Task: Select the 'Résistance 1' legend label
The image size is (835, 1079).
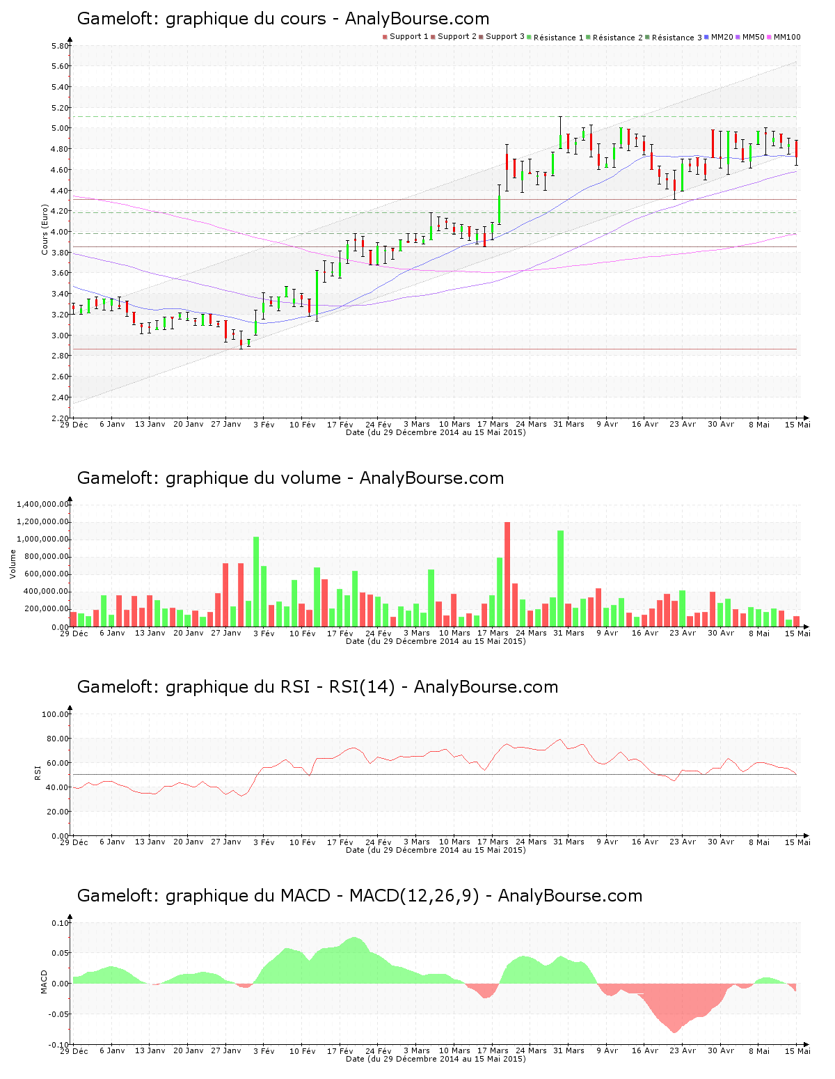Action: [x=559, y=38]
